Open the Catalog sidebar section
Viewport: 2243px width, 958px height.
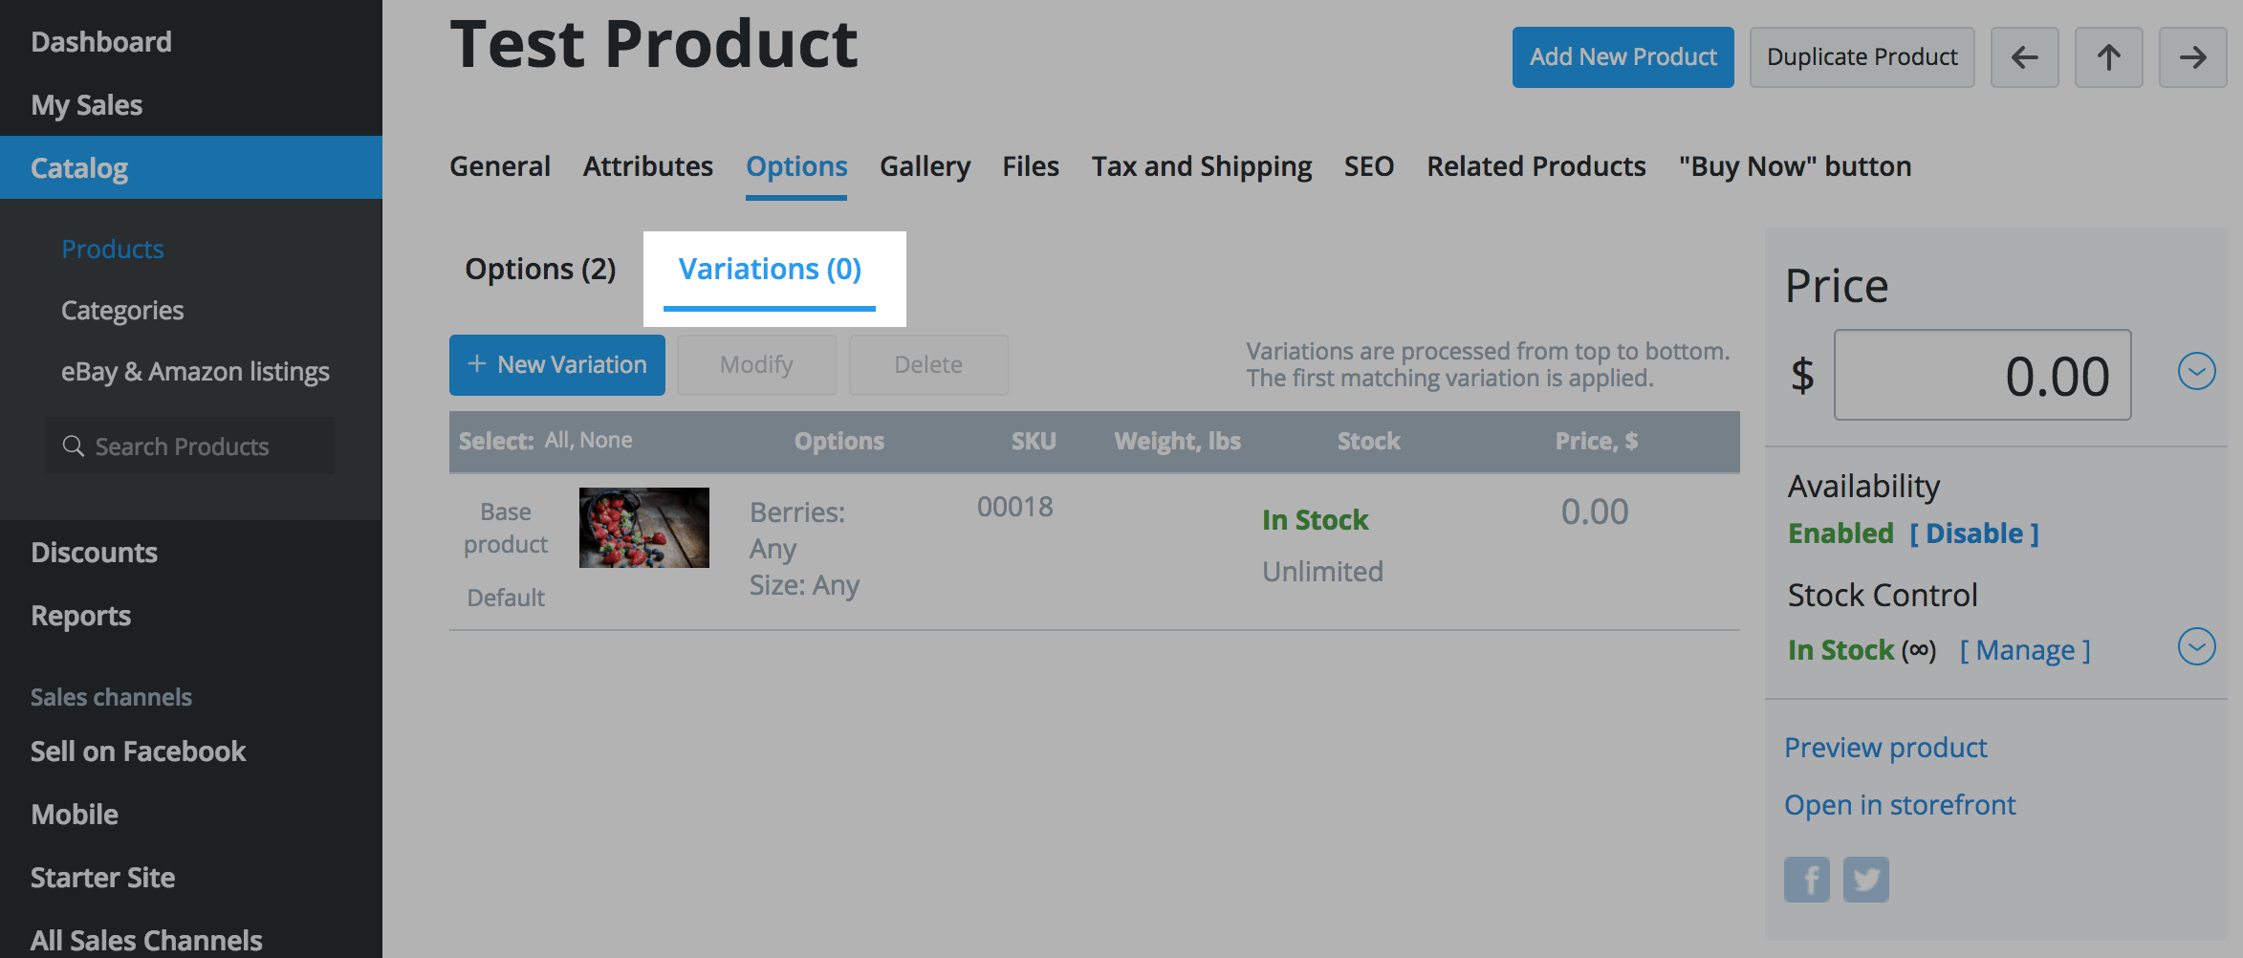click(x=80, y=168)
